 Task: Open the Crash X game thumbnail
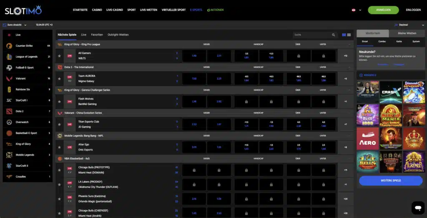click(391, 92)
